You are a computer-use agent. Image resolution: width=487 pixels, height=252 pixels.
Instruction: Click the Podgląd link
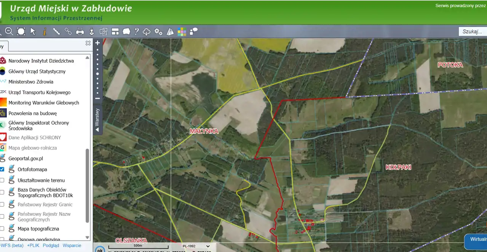(51, 246)
